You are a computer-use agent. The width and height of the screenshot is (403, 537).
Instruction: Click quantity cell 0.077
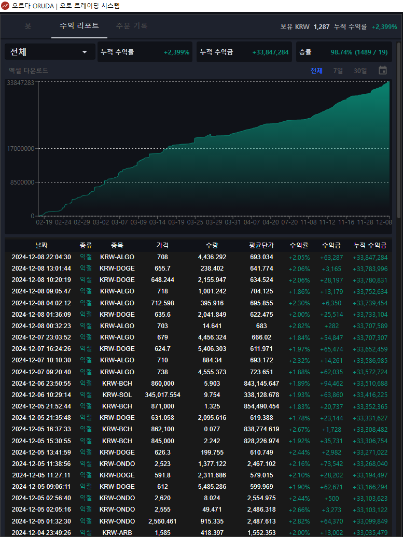(x=212, y=429)
